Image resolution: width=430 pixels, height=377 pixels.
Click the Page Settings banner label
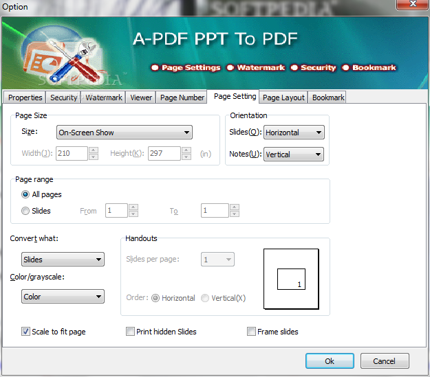point(191,67)
